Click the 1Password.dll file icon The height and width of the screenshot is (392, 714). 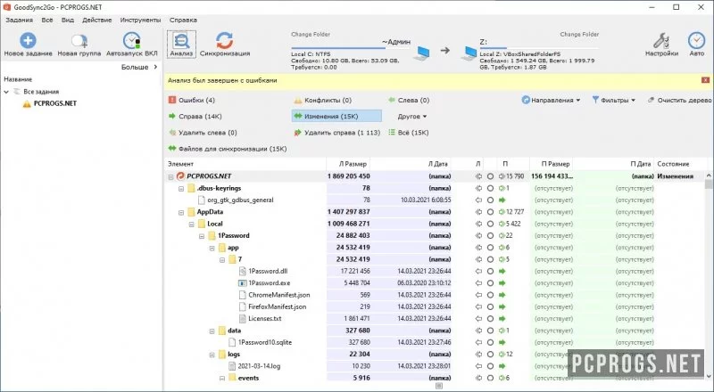point(242,271)
